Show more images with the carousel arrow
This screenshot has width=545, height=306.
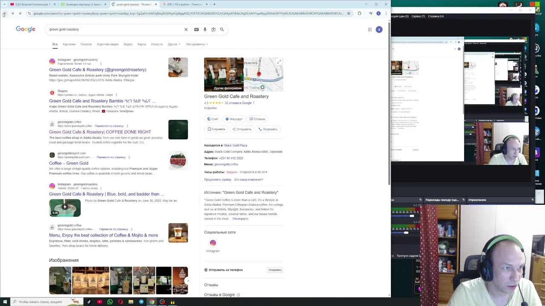[x=188, y=280]
